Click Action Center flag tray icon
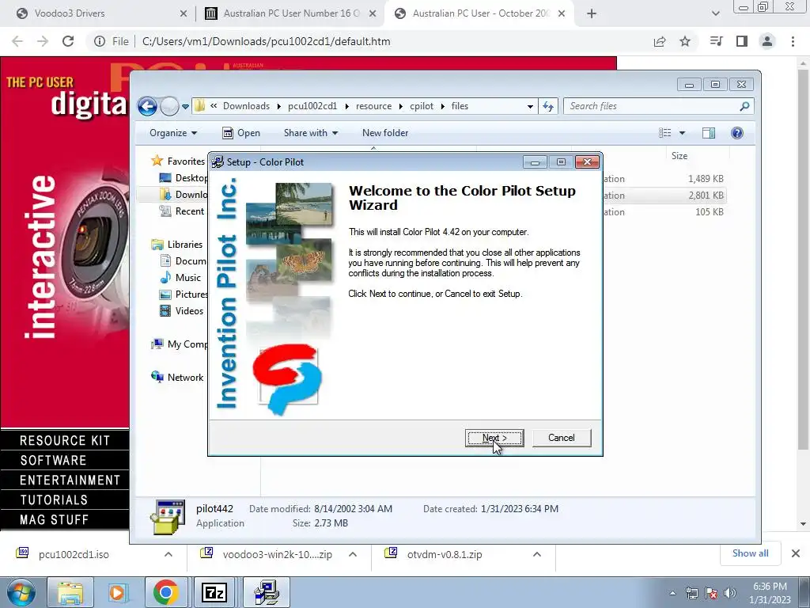The height and width of the screenshot is (608, 810). pos(711,593)
